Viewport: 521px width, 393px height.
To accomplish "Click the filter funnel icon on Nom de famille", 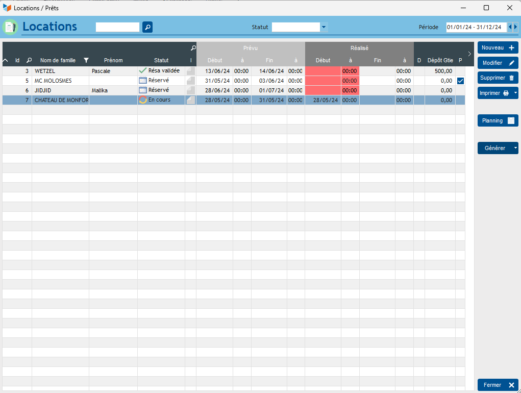I will (86, 60).
